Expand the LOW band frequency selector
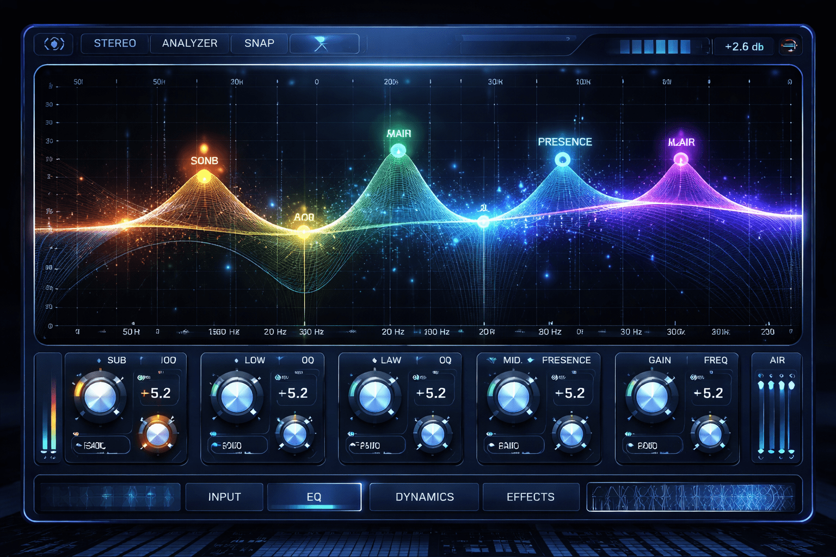The width and height of the screenshot is (836, 557). click(237, 445)
